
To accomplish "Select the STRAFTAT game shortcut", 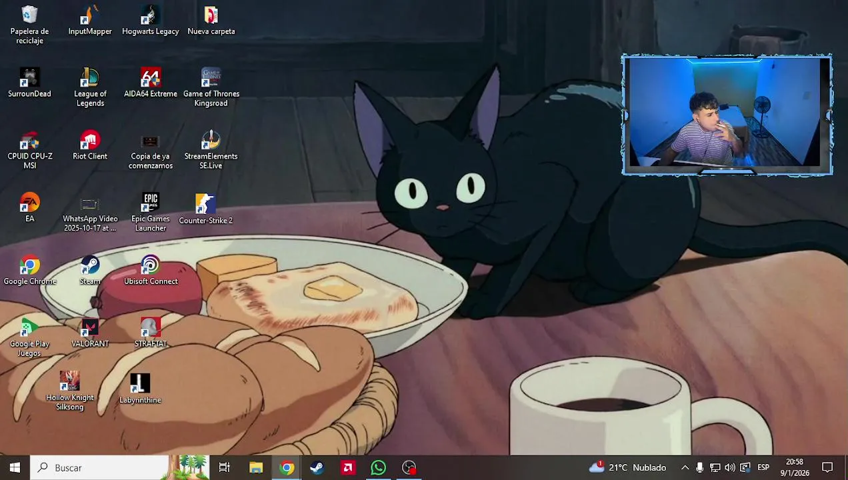I will click(151, 333).
